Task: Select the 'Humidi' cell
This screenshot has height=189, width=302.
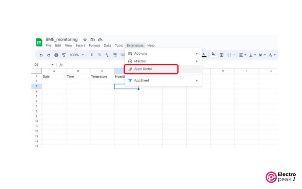Action: click(x=120, y=76)
